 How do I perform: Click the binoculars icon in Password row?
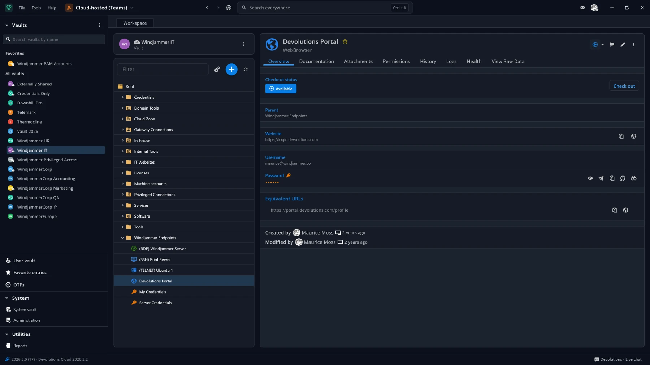pos(633,178)
